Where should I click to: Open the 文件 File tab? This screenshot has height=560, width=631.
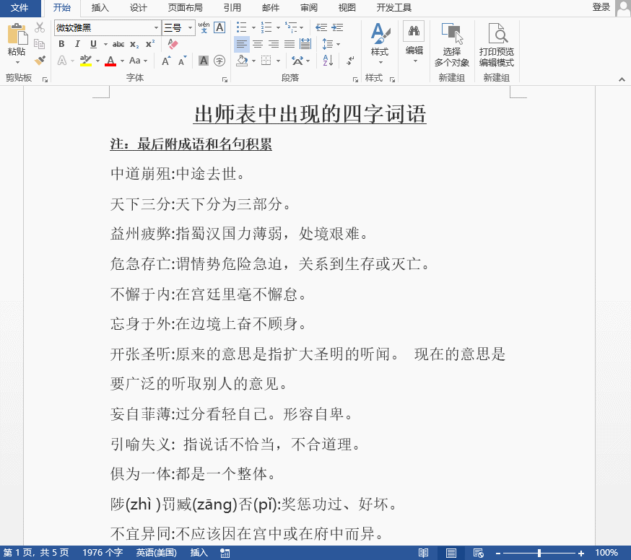point(19,8)
